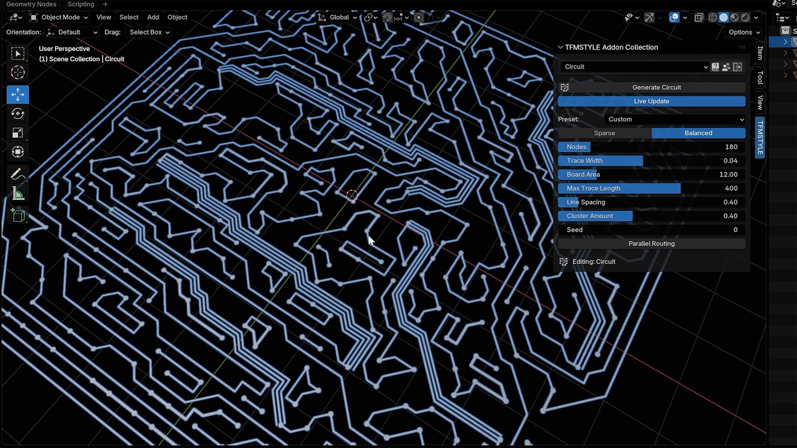
Task: Open the Add menu
Action: click(x=153, y=17)
